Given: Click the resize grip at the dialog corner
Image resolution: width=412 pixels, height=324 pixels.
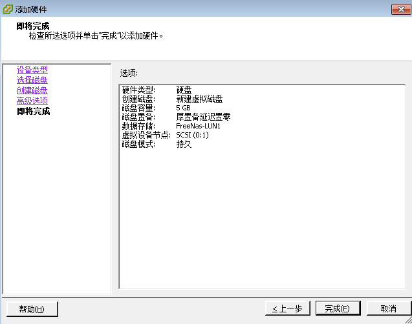Looking at the screenshot, I should point(408,320).
